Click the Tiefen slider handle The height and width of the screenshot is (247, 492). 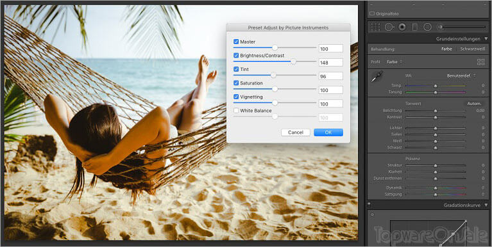(x=436, y=135)
